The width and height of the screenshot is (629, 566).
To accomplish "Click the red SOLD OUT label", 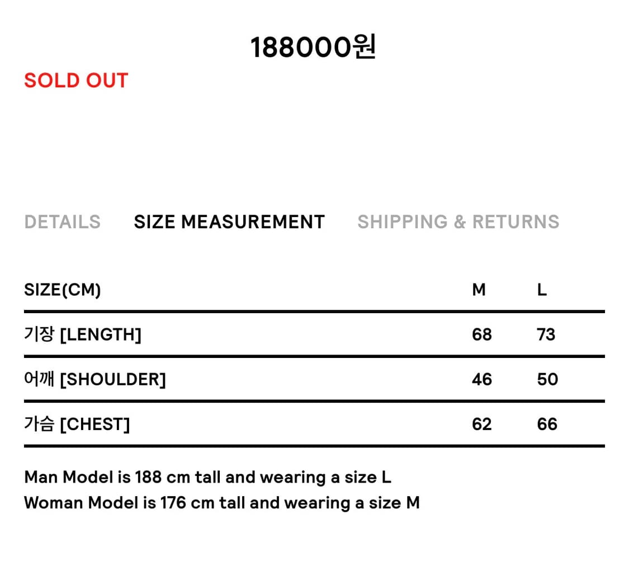I will [x=76, y=81].
